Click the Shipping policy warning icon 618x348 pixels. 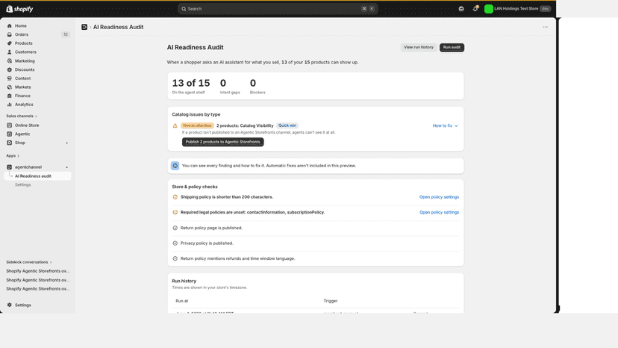tap(175, 197)
